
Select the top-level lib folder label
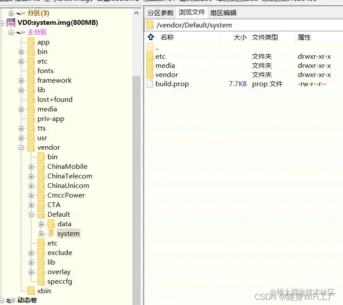point(41,90)
